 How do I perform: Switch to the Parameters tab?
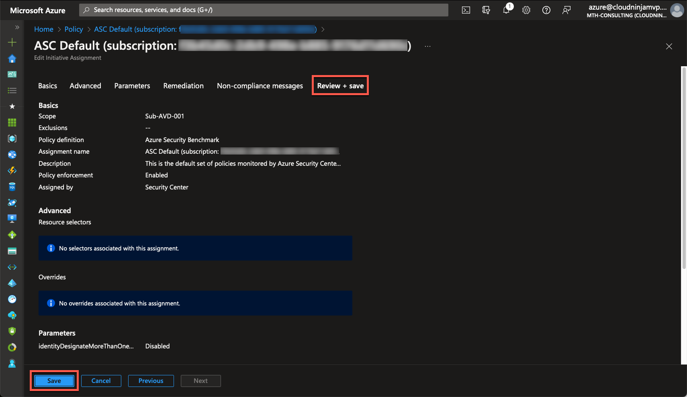tap(132, 86)
